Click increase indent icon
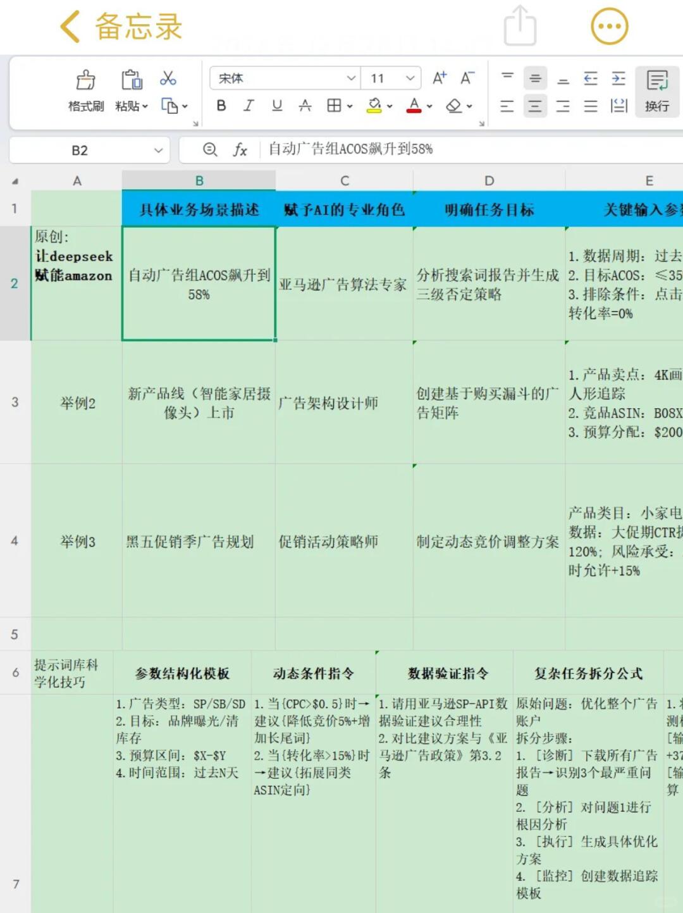Screen dimensions: 683x913 pos(618,78)
